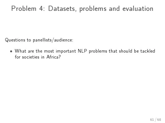The height and width of the screenshot is (123, 165).
Task: Click the word 'Africa?' in the question
Action: coord(53,57)
